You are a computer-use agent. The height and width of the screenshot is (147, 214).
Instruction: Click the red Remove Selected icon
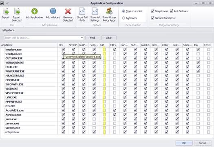pos(68,11)
